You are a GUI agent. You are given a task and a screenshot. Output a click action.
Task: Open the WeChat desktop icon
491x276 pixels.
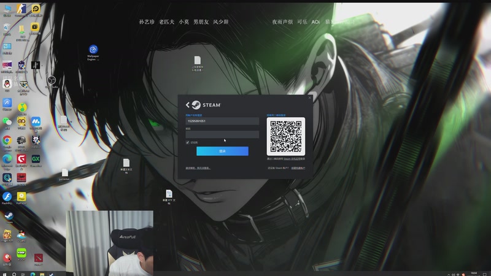coord(7,121)
